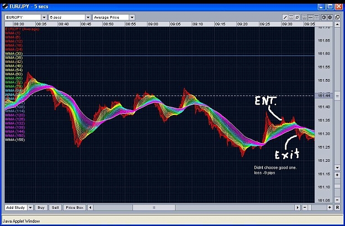Click the EUR/JPY (Average) legend label
This screenshot has height=226, width=345.
coord(22,29)
